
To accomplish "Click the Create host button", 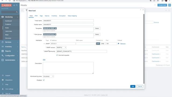I will pyautogui.click(x=162, y=5).
